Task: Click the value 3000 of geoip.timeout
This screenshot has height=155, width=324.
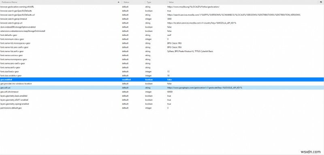Action: point(169,19)
